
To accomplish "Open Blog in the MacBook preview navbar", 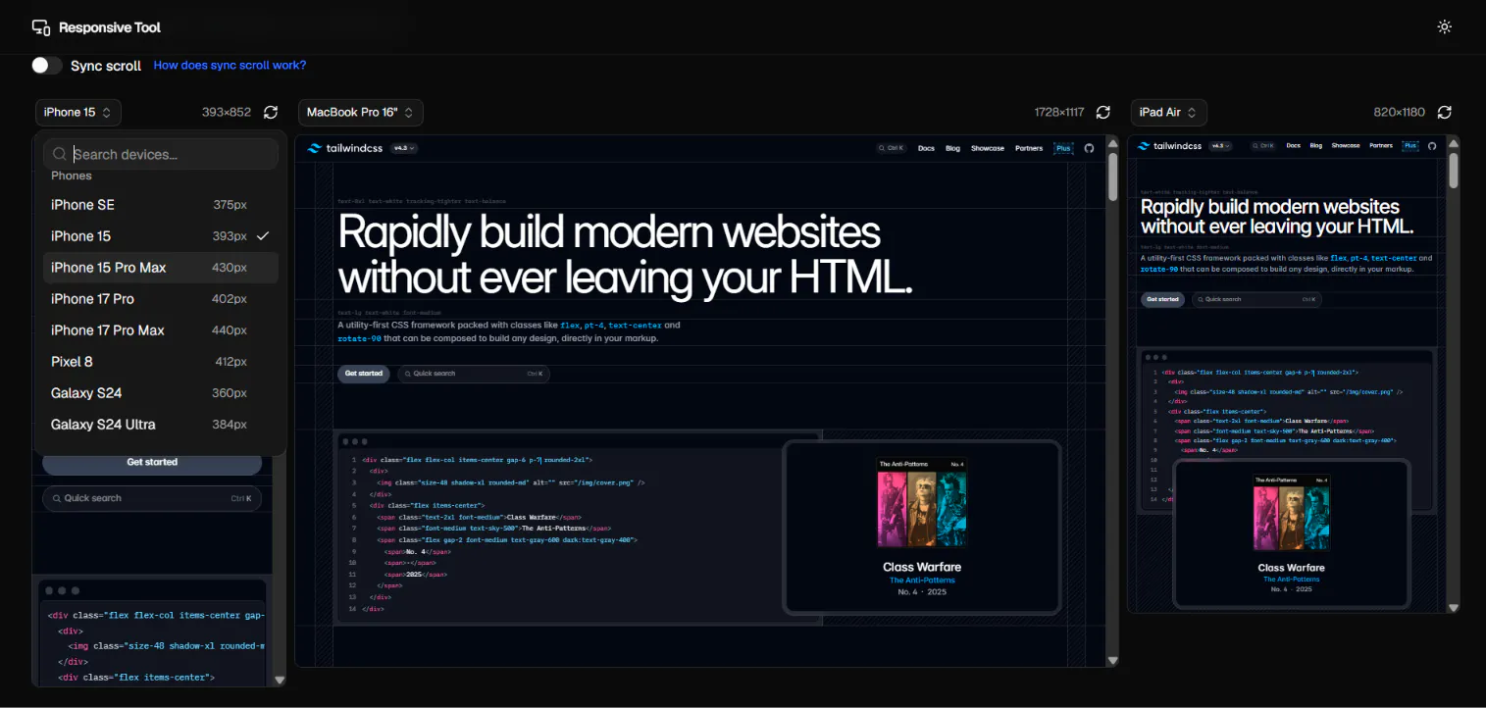I will [952, 148].
